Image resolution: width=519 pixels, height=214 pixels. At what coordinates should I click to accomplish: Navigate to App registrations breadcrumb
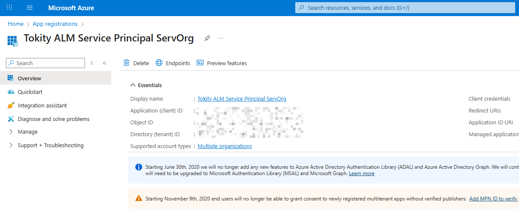point(55,24)
